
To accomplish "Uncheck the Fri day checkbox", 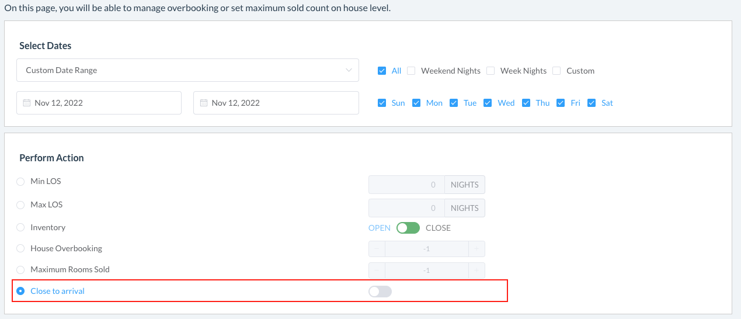I will [561, 103].
